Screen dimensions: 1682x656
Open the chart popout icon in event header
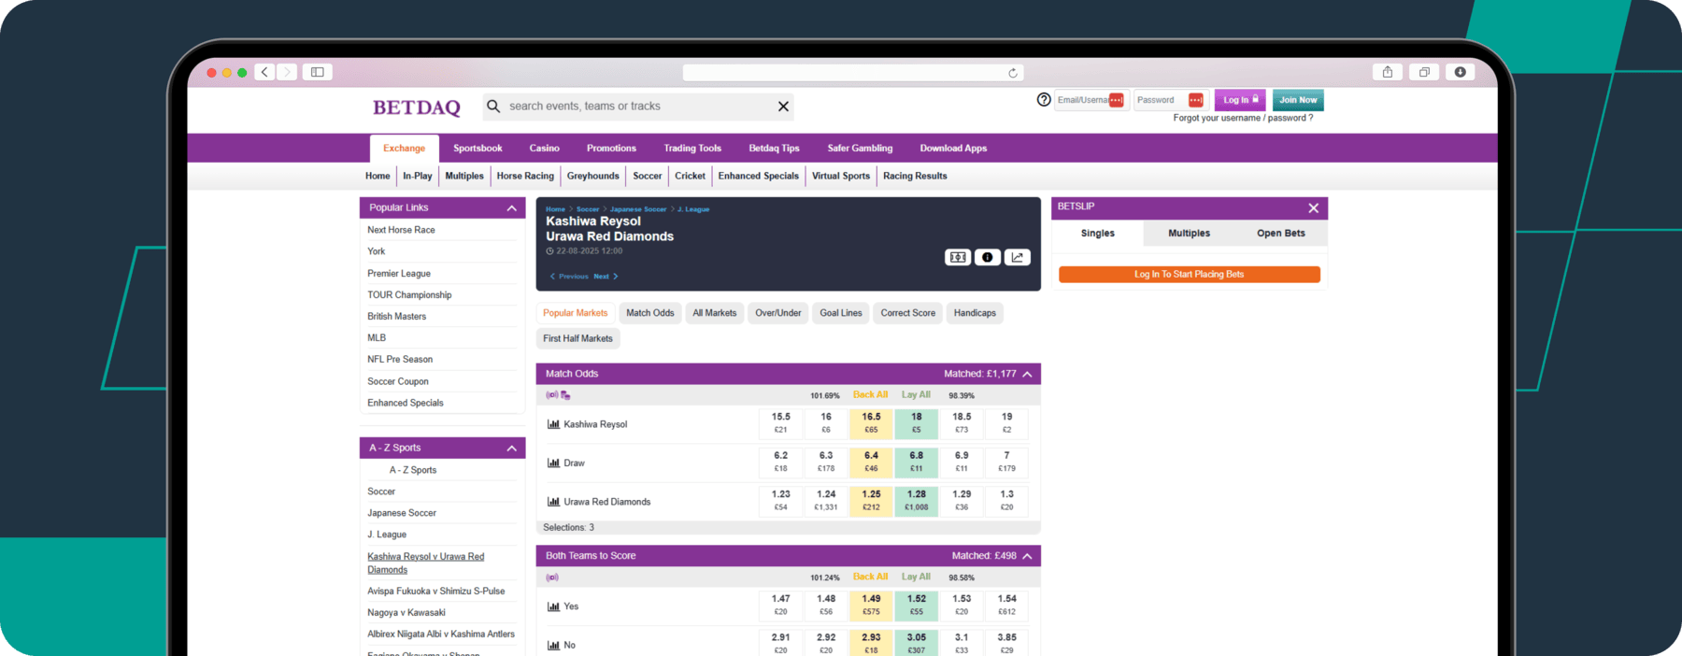click(x=1018, y=257)
